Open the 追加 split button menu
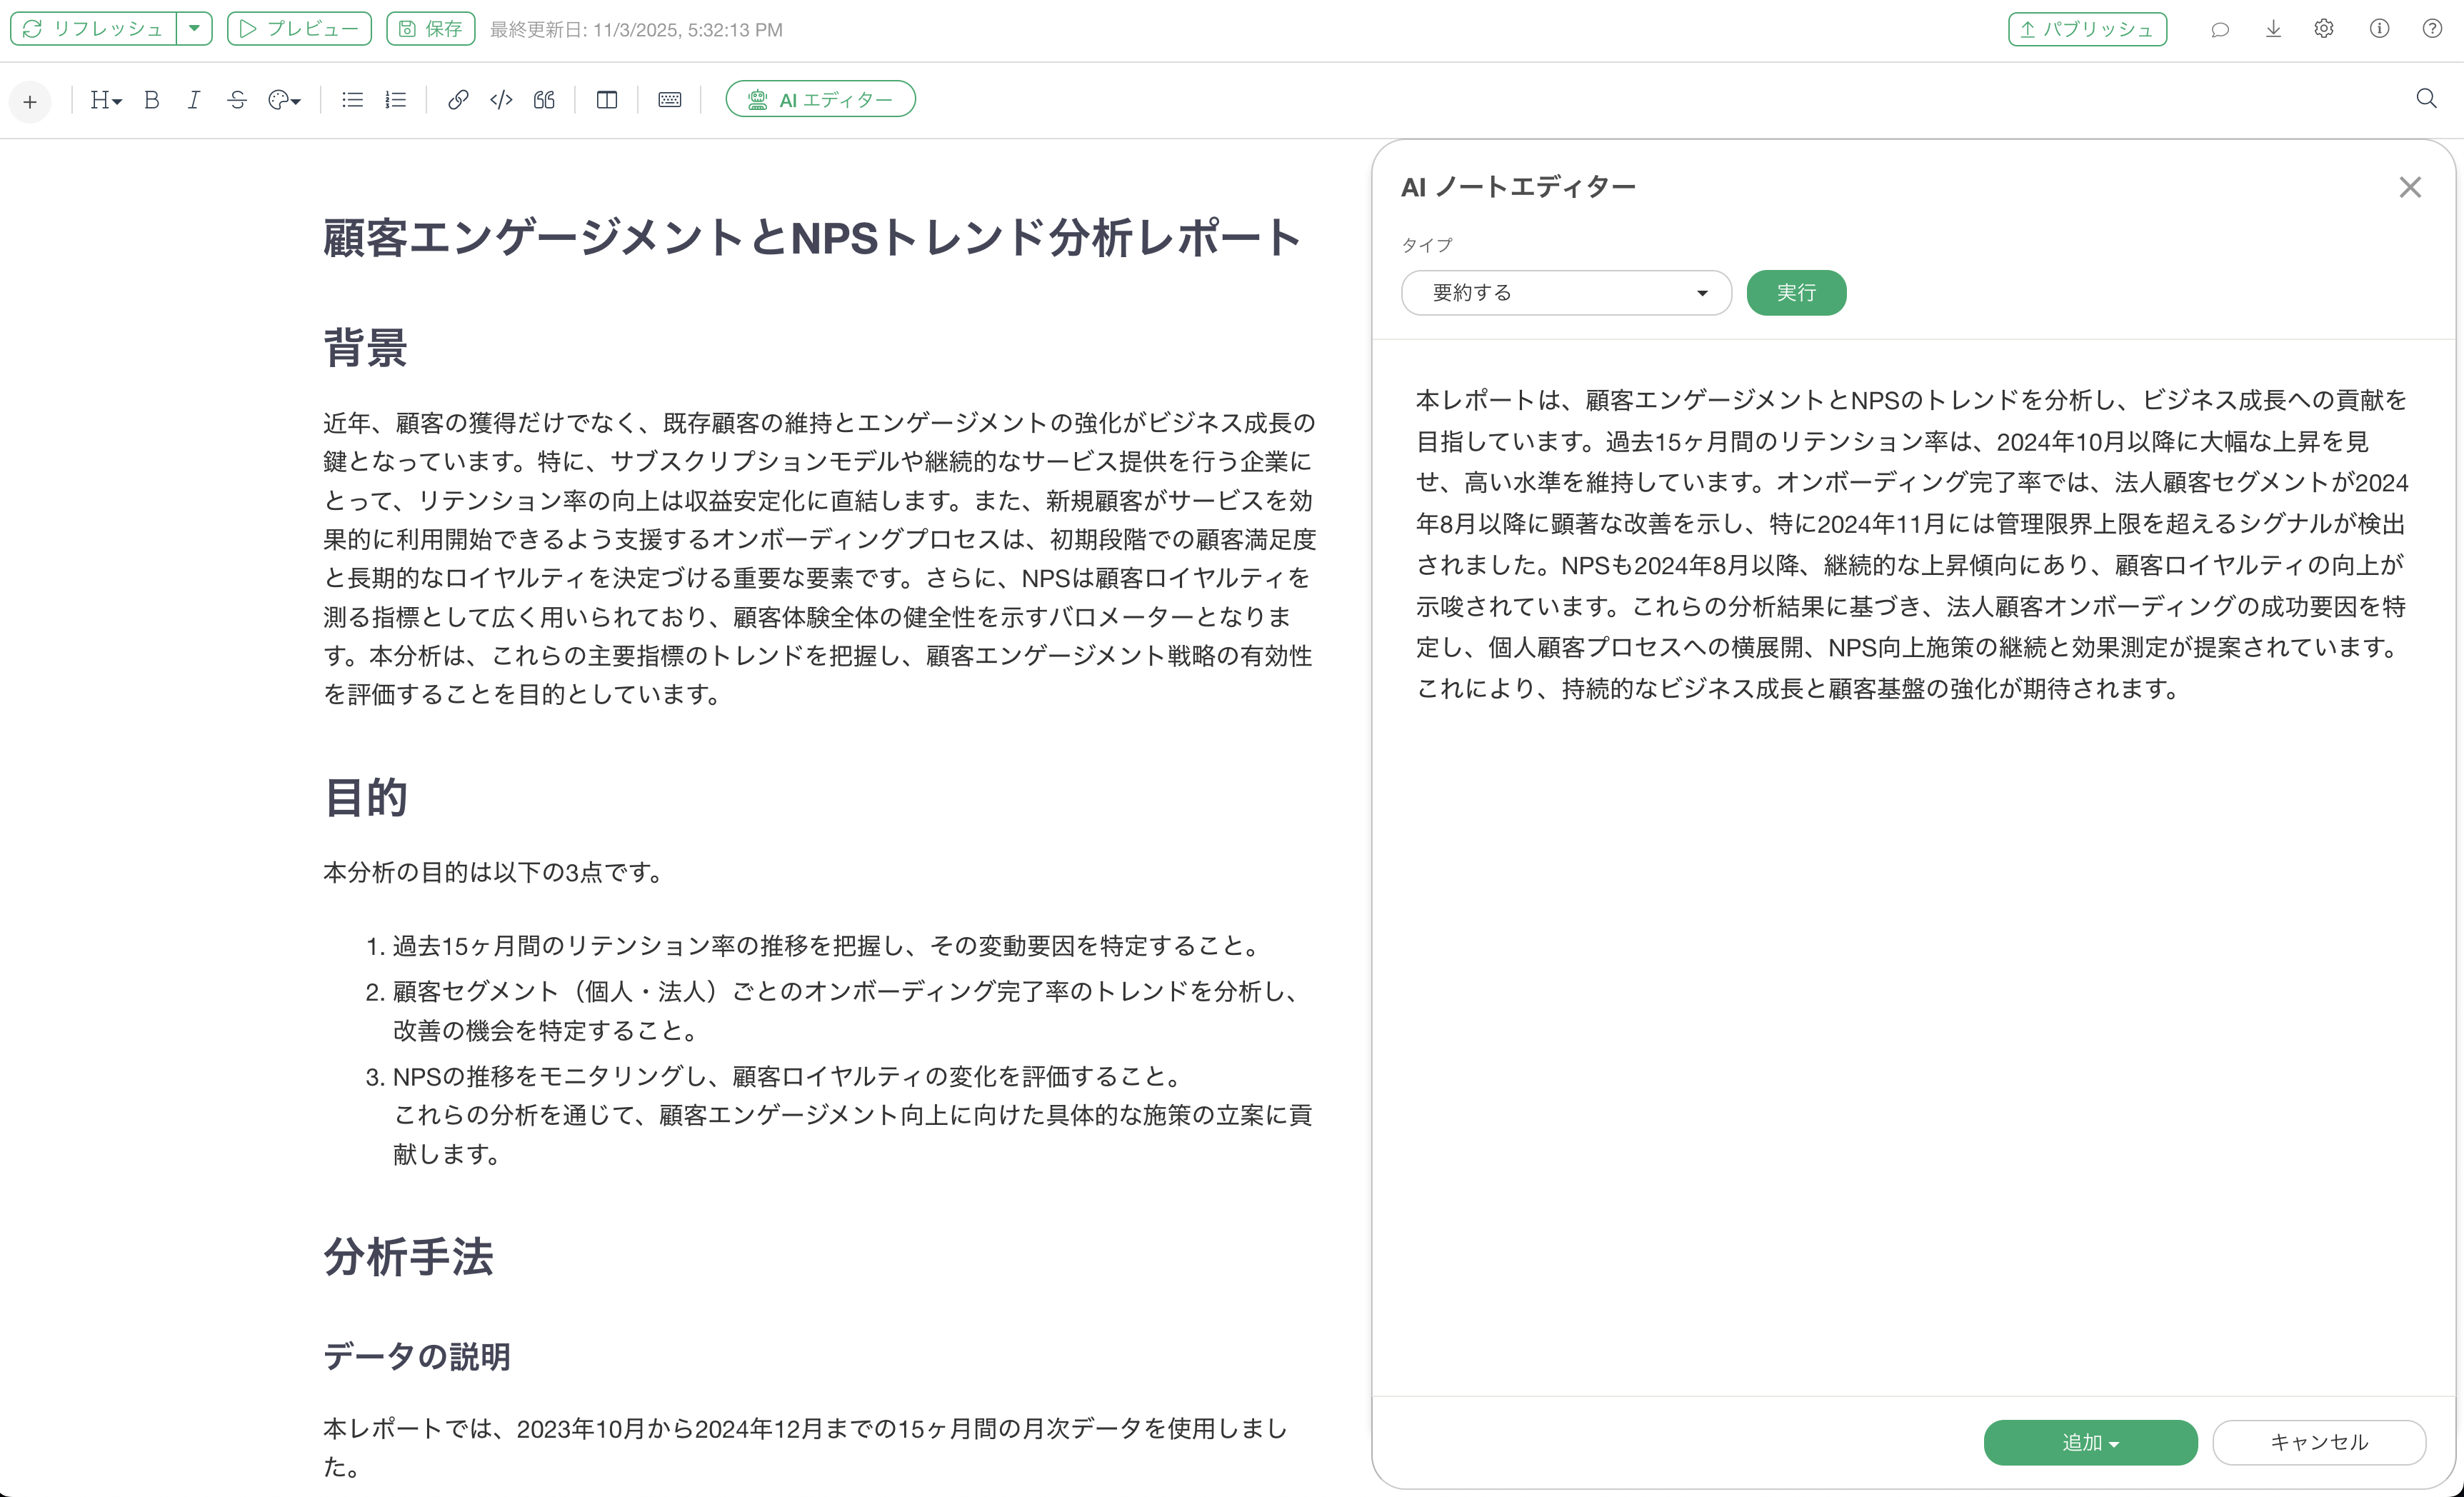Image resolution: width=2464 pixels, height=1497 pixels. point(2090,1442)
